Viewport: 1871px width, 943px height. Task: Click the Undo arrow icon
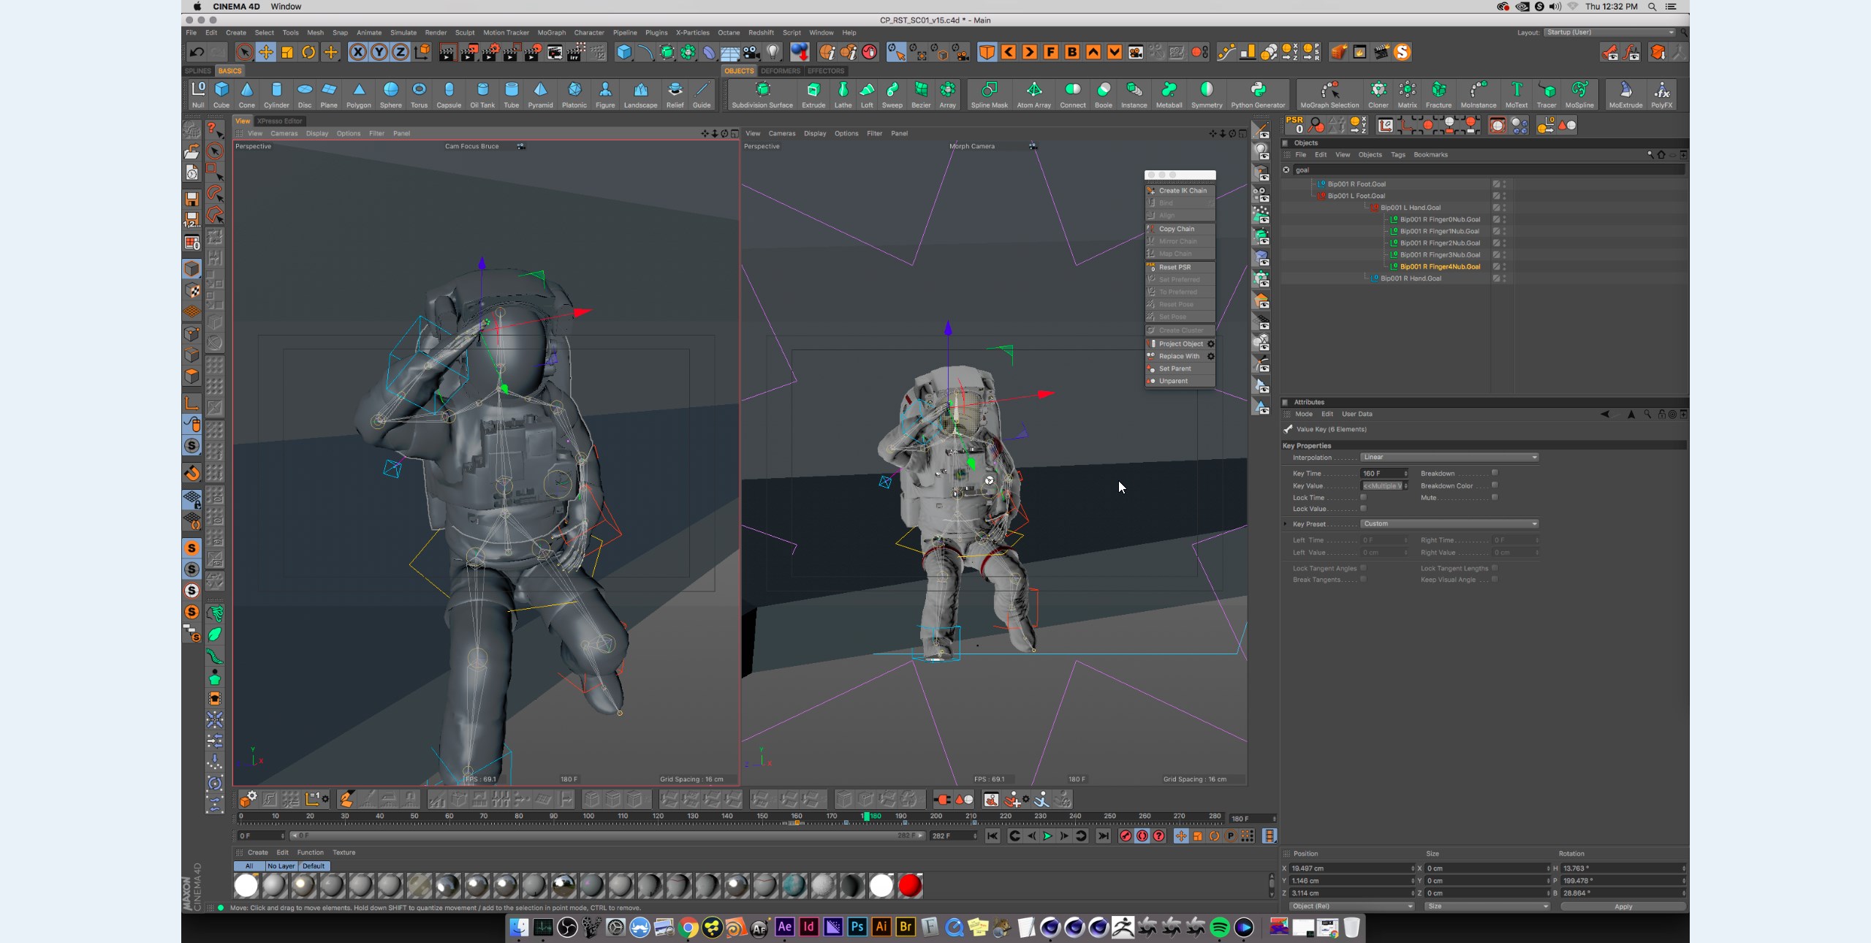tap(197, 52)
